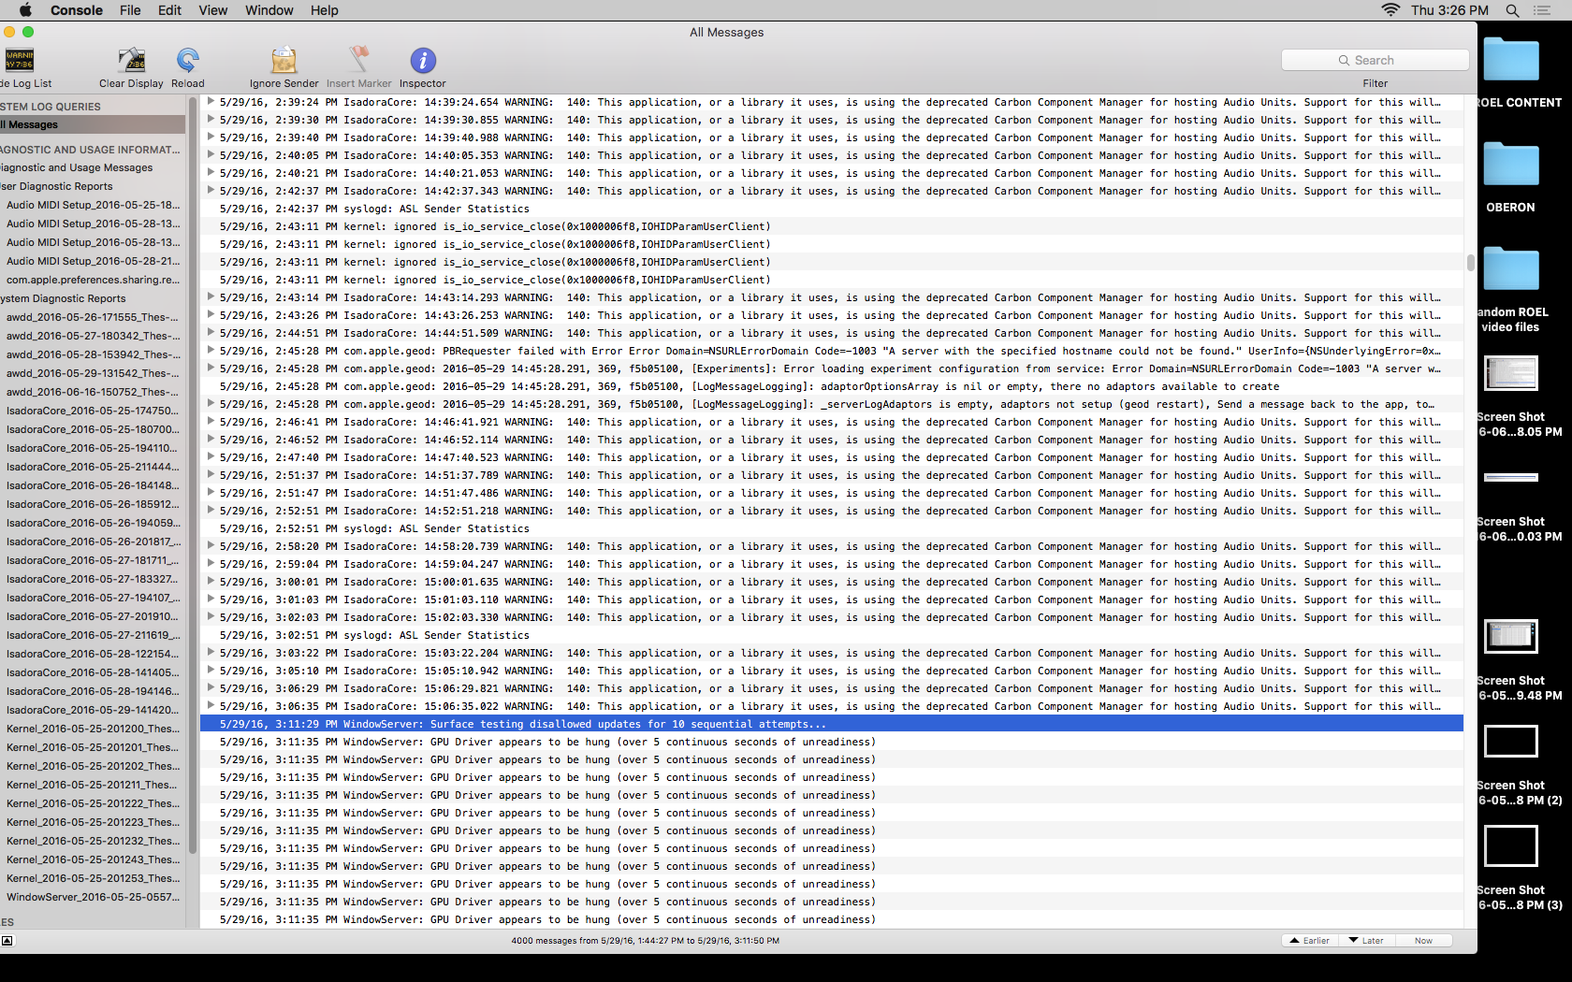Open Spotlight search magnifier in menu bar
This screenshot has width=1572, height=982.
[x=1512, y=10]
